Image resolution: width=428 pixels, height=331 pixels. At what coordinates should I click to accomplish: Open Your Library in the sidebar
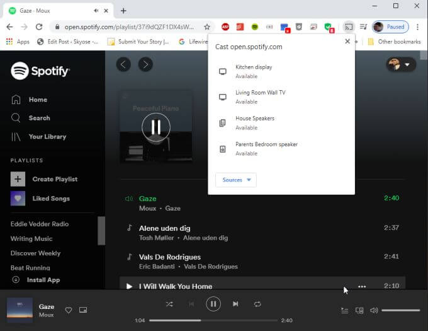pyautogui.click(x=38, y=136)
